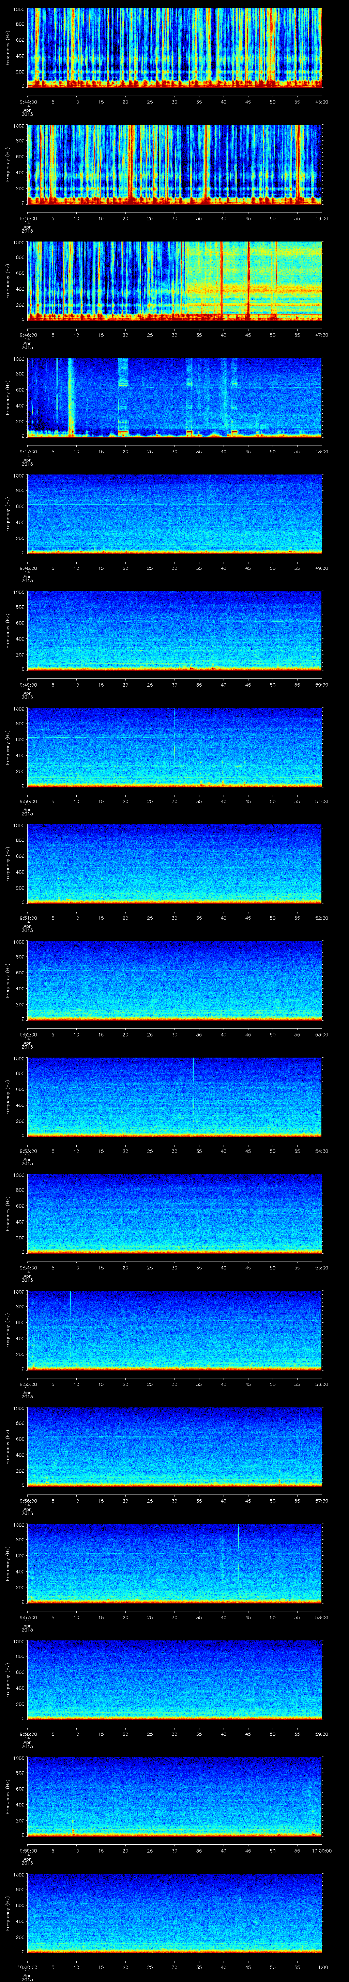Click the spectrogram panel starting at 9:53:00

(x=175, y=1097)
